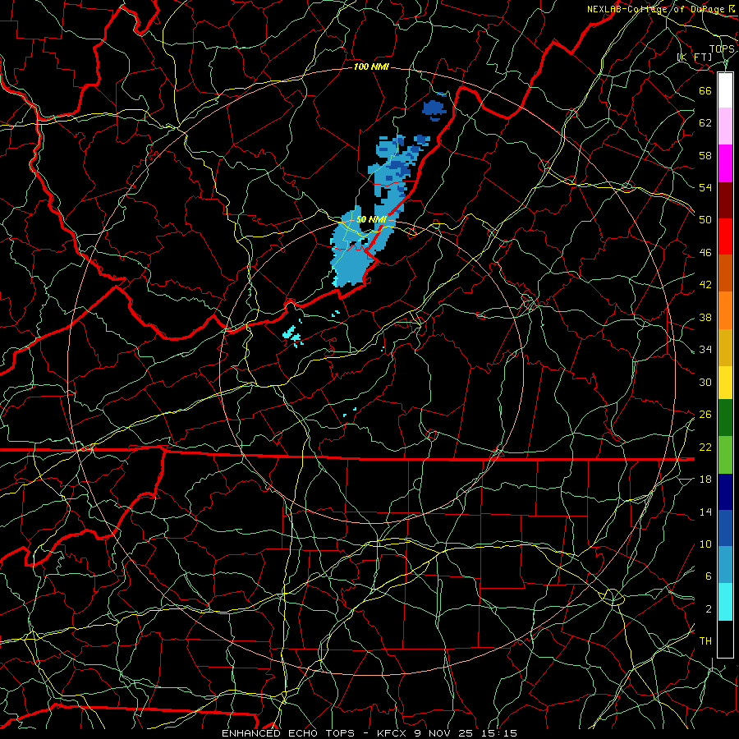This screenshot has width=739, height=739.
Task: Click the light green legend swatch between 26 and 22
Action: click(725, 455)
